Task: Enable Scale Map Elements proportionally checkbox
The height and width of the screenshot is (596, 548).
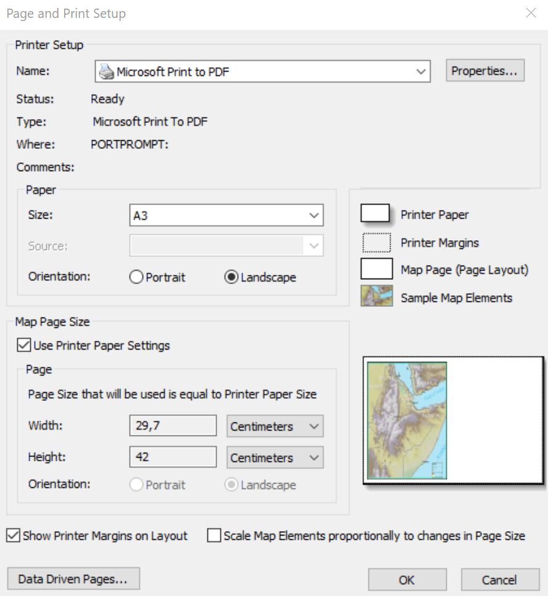Action: pos(214,535)
